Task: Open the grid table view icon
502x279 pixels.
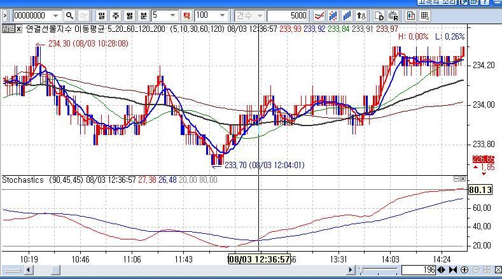Action: [x=424, y=15]
